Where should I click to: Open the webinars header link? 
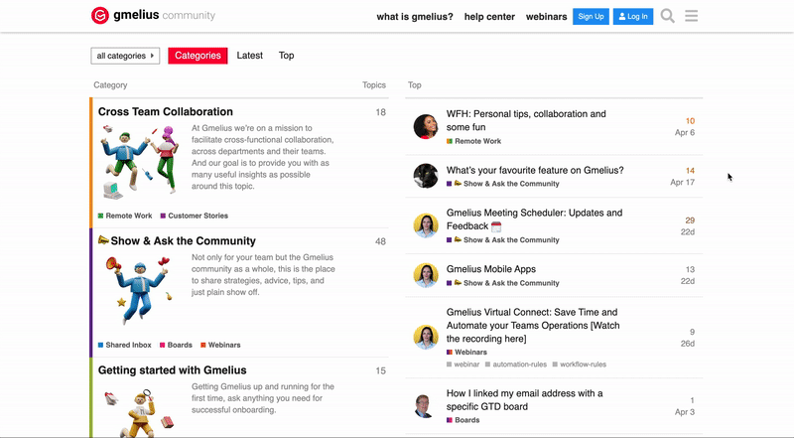(547, 17)
